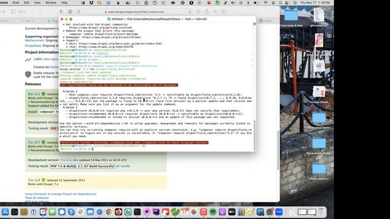390x219 pixels.
Task: Open the Window menu
Action: click(x=51, y=2)
